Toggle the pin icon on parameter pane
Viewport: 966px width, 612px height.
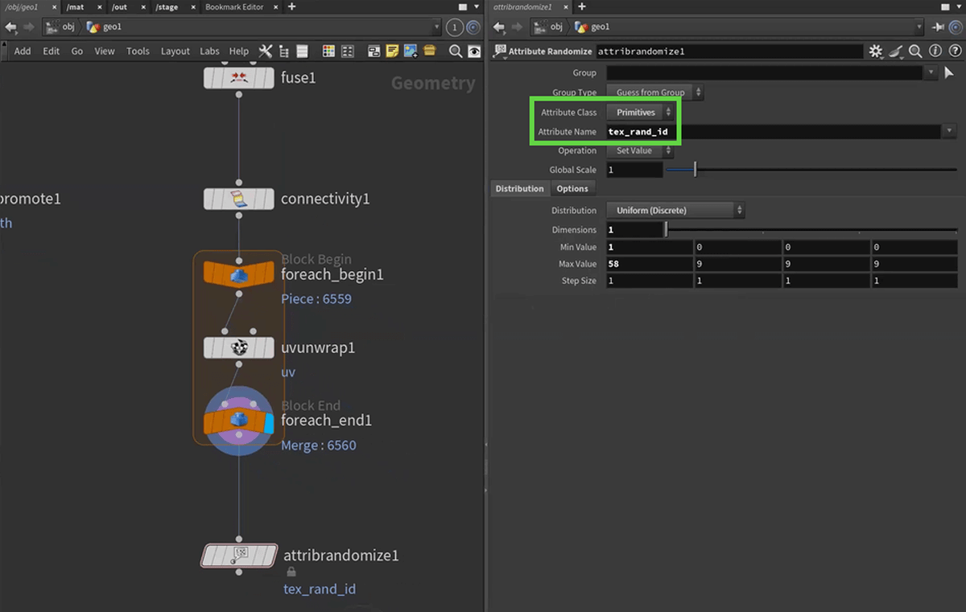[x=938, y=27]
